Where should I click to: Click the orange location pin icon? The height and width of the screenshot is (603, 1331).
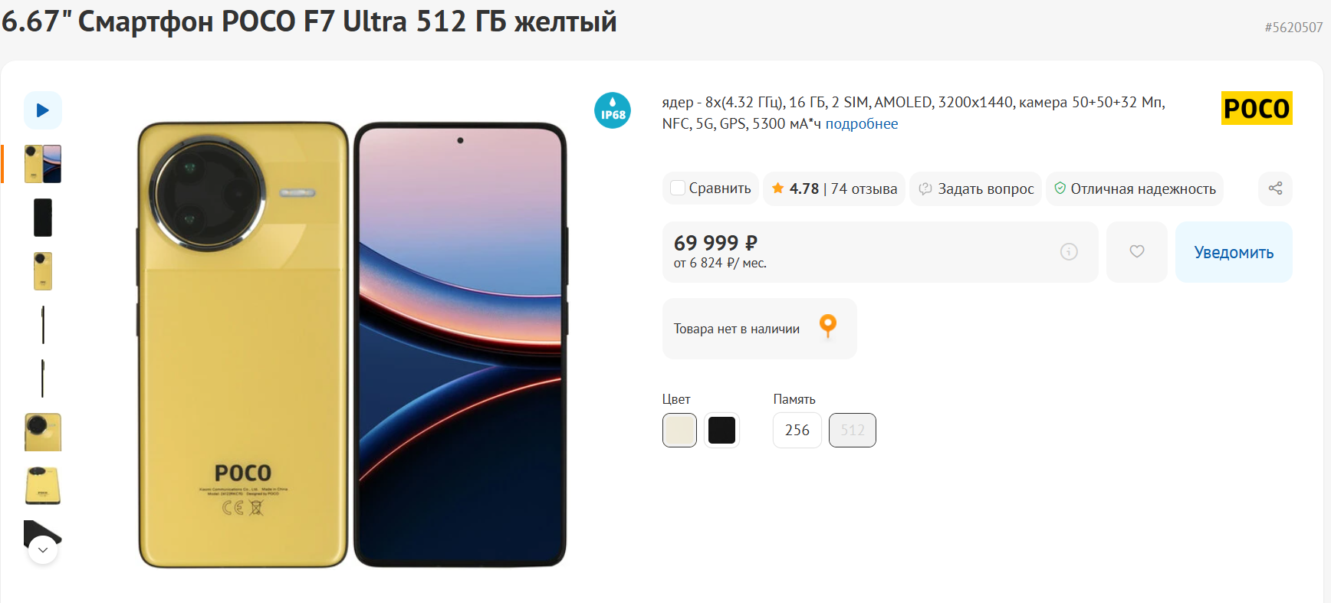828,326
